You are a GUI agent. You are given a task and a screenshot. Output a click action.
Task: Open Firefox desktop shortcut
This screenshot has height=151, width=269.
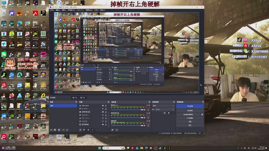[x=12, y=96]
